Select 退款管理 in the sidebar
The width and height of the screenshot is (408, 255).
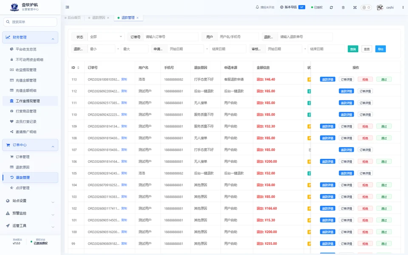click(30, 178)
